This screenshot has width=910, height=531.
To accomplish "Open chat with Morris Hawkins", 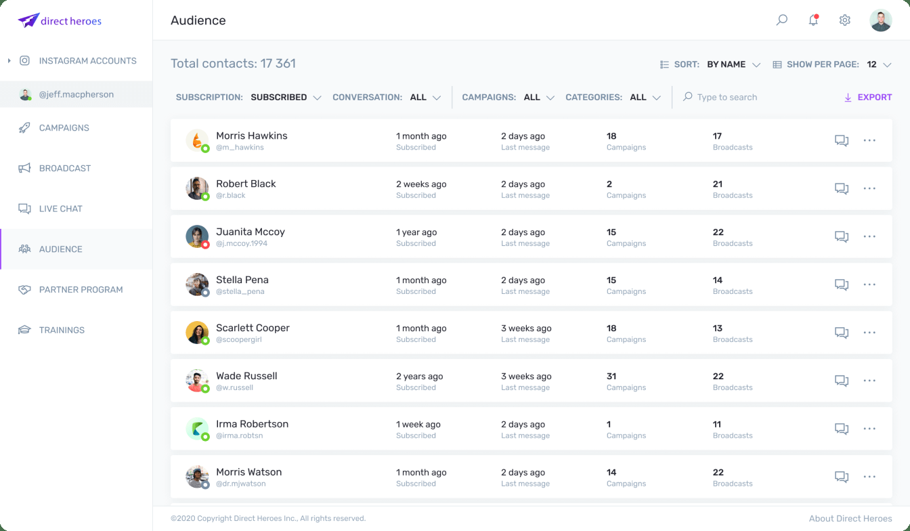I will 842,141.
